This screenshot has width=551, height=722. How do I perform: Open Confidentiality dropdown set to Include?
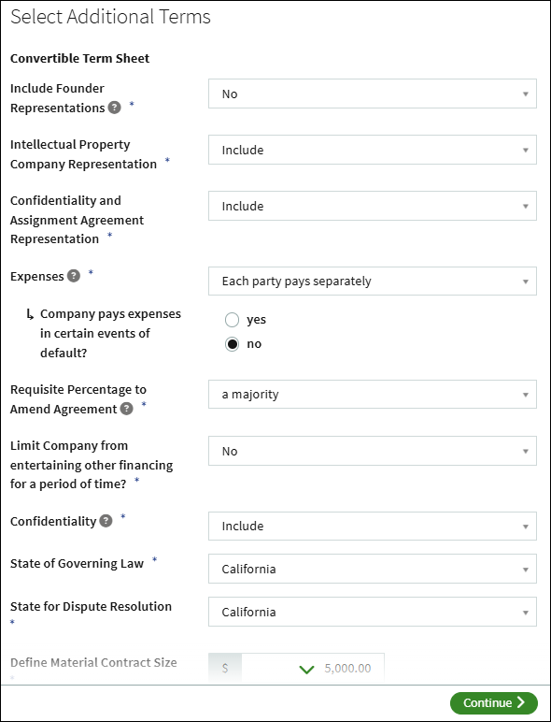pos(373,526)
